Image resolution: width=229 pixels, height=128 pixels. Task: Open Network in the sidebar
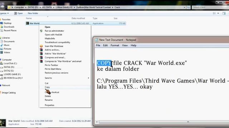[6, 85]
